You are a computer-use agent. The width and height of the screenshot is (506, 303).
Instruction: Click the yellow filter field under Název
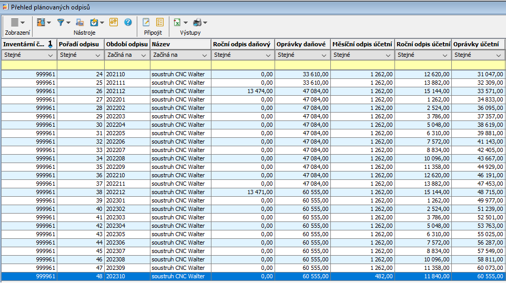click(x=180, y=65)
